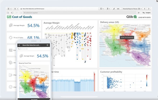Click the 54.5% Average Margin desktop value
The image size is (158, 100).
[x=33, y=26]
